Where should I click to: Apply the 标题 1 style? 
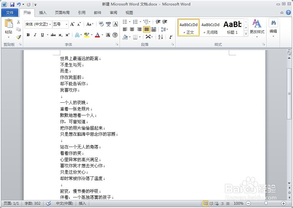tap(232, 27)
